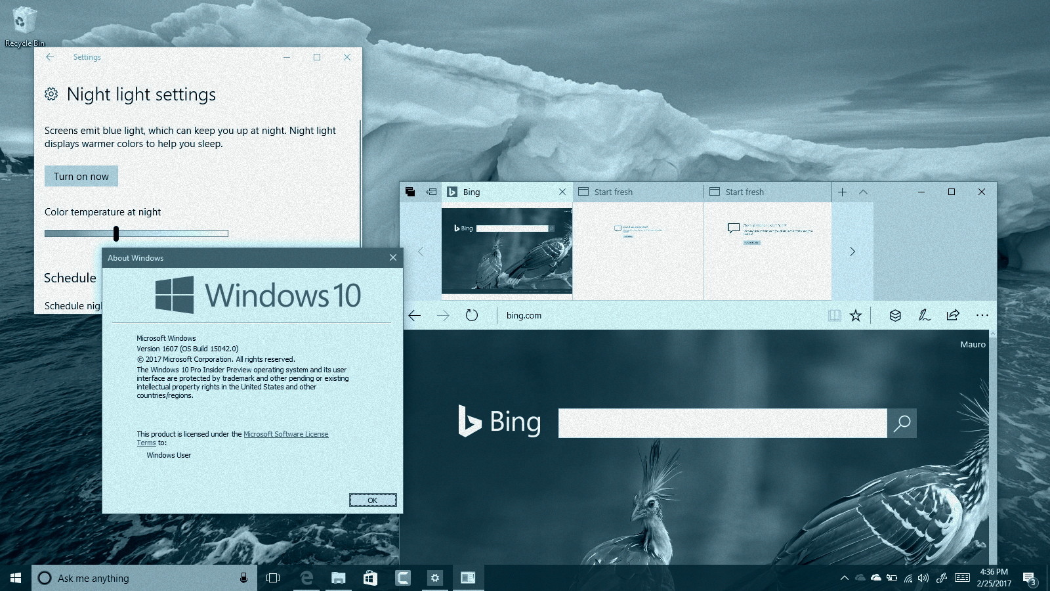
Task: Click the Bing tab preview thumbnail
Action: click(x=507, y=251)
